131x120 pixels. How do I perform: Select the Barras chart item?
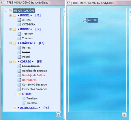coord(27,48)
